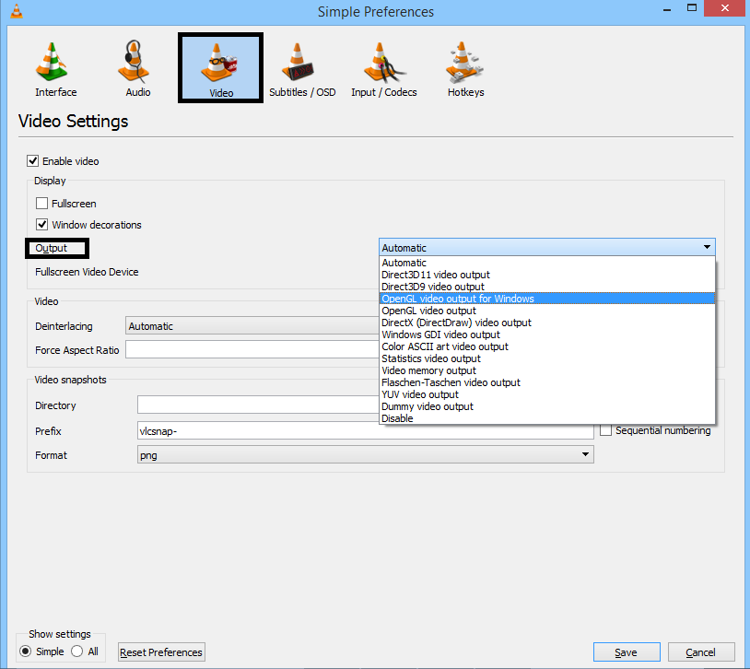
Task: Save the preferences
Action: point(627,651)
